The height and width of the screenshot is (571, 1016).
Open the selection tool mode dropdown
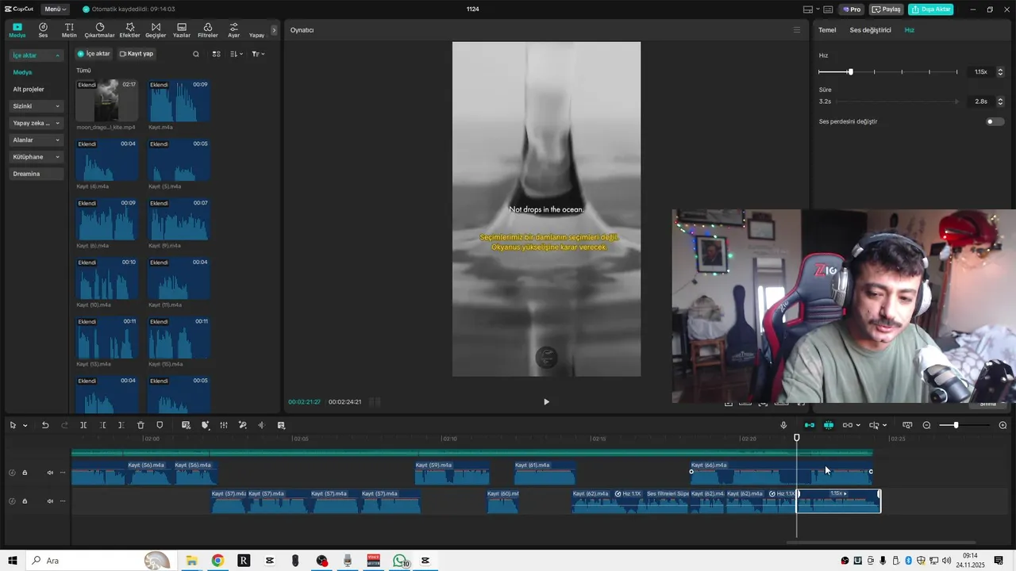[25, 426]
